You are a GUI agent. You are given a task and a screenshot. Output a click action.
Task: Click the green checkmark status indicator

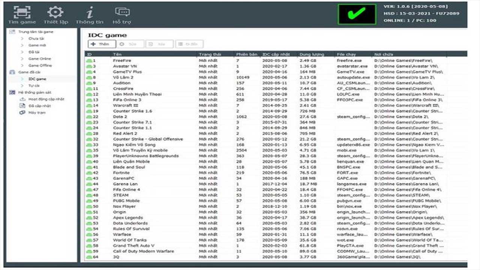pyautogui.click(x=357, y=14)
